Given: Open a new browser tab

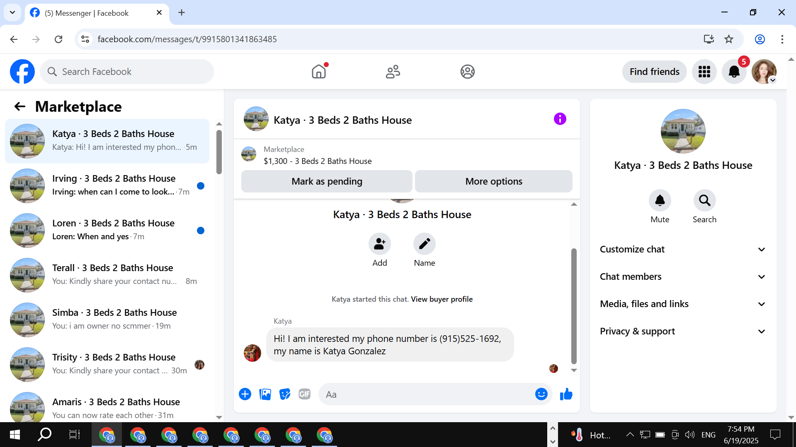Looking at the screenshot, I should (x=182, y=12).
